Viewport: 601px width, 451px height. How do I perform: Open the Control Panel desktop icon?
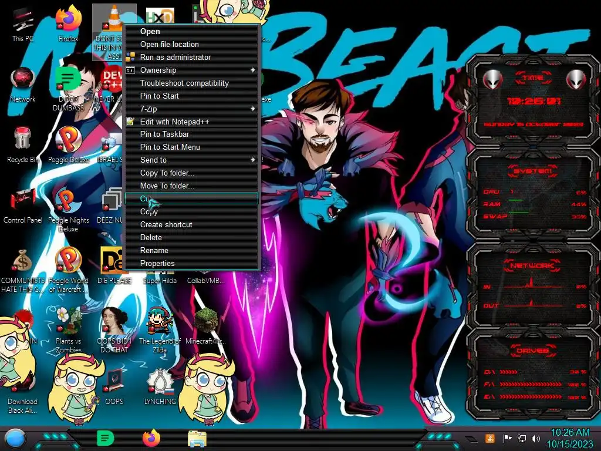23,206
